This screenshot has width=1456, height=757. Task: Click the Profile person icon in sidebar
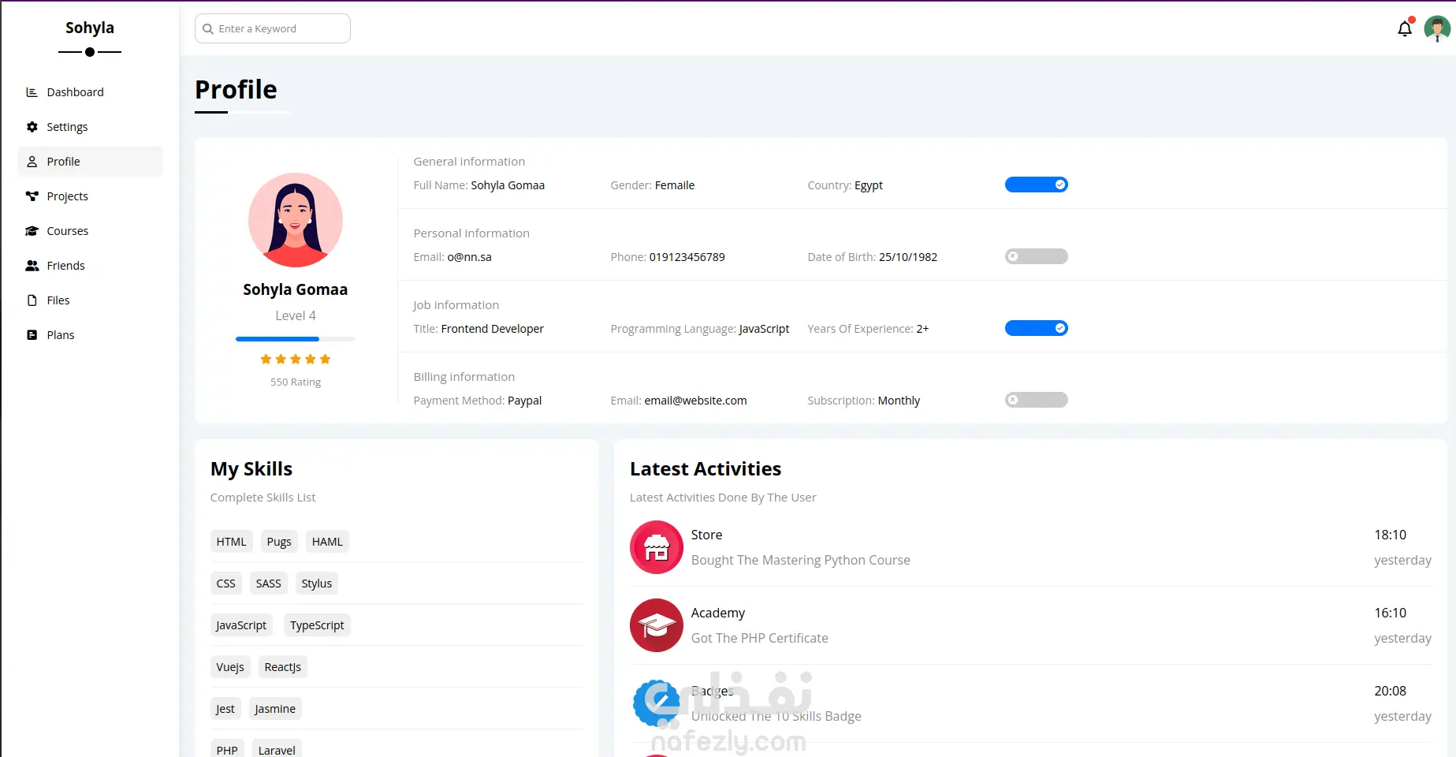point(32,162)
